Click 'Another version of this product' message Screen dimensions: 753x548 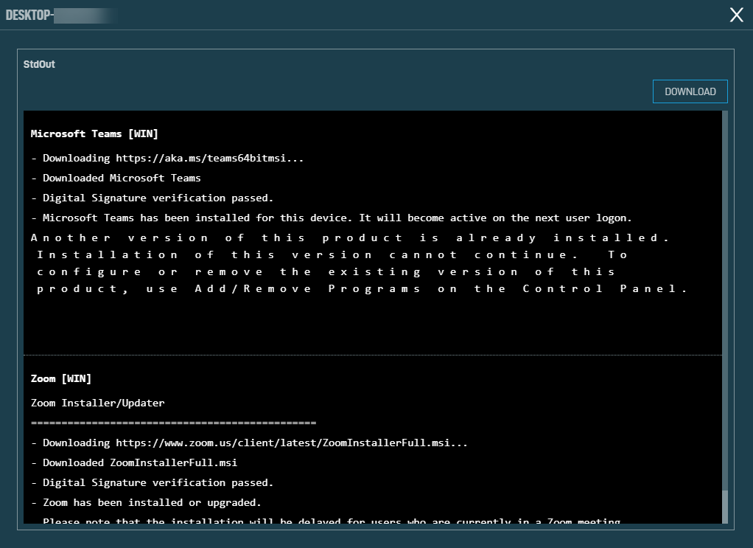click(349, 238)
